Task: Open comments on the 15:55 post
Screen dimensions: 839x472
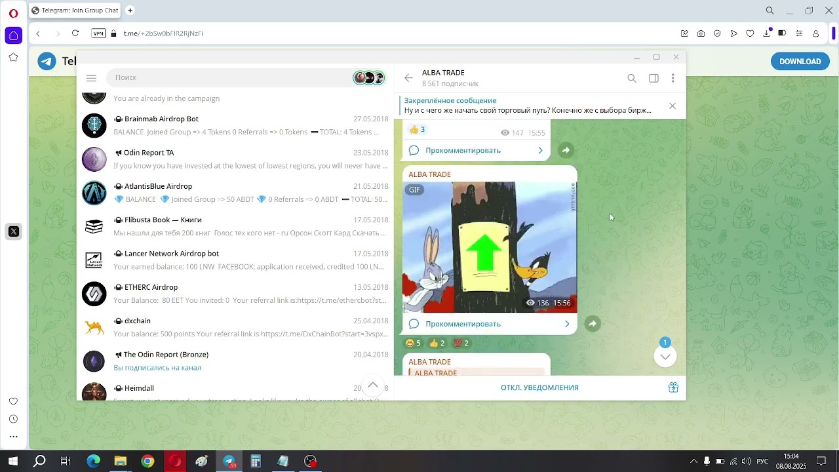Action: tap(477, 150)
